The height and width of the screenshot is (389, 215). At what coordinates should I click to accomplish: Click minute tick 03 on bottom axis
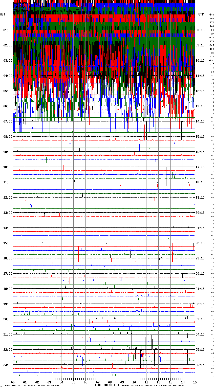coord(49,382)
